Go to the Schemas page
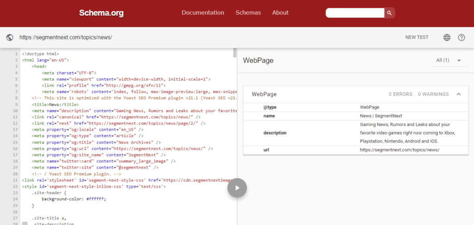 point(248,12)
